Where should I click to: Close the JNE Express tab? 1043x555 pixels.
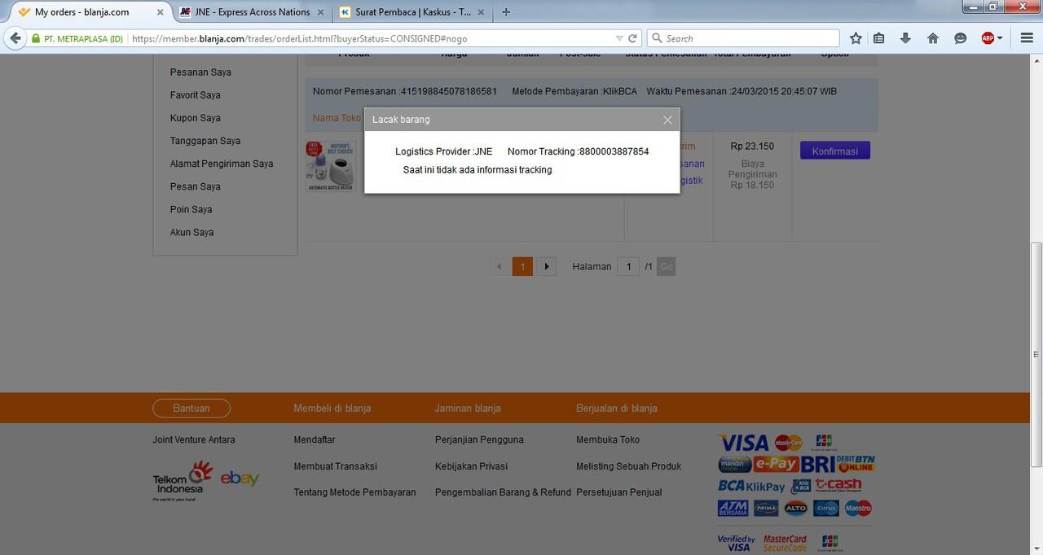click(x=320, y=12)
